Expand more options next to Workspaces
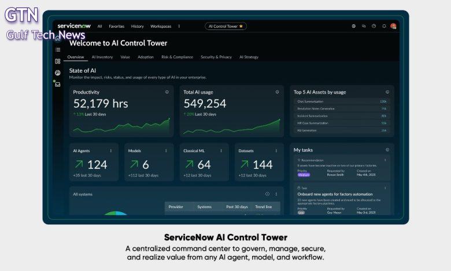 tap(179, 26)
